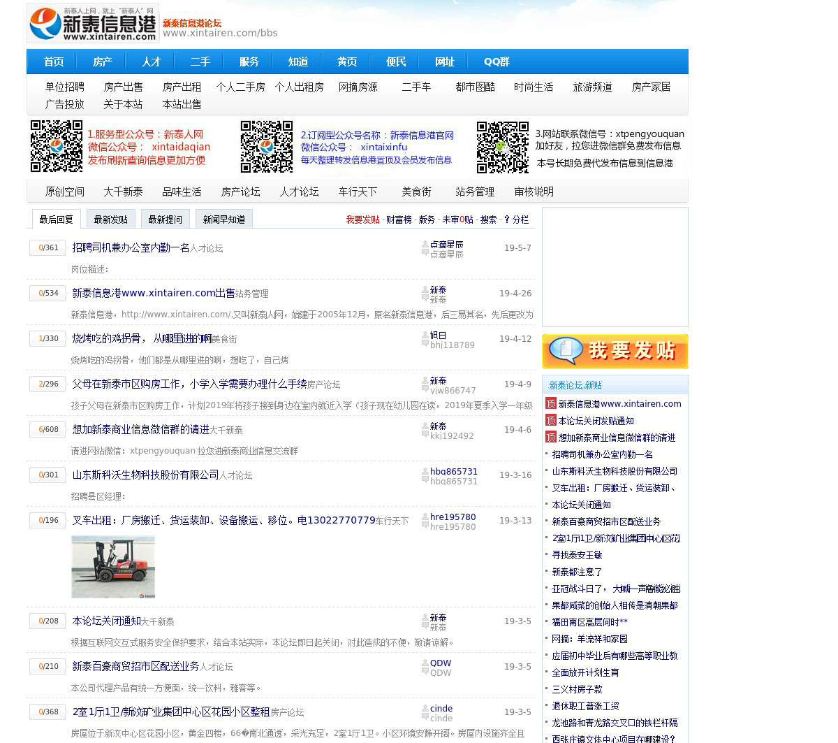The height and width of the screenshot is (743, 838).
Task: Click the 单位招聘 sub-navigation link
Action: (x=65, y=87)
